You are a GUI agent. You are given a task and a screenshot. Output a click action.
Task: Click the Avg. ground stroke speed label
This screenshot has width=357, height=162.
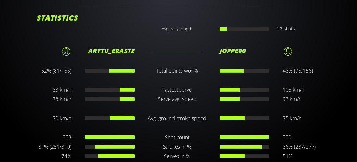pyautogui.click(x=177, y=118)
